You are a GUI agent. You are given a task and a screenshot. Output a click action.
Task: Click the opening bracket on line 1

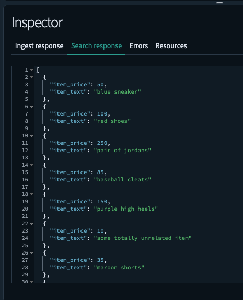38,70
